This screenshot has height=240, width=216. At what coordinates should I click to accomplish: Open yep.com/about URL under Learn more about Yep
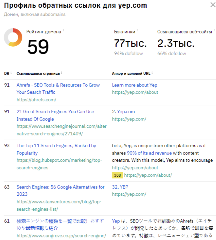(135, 92)
